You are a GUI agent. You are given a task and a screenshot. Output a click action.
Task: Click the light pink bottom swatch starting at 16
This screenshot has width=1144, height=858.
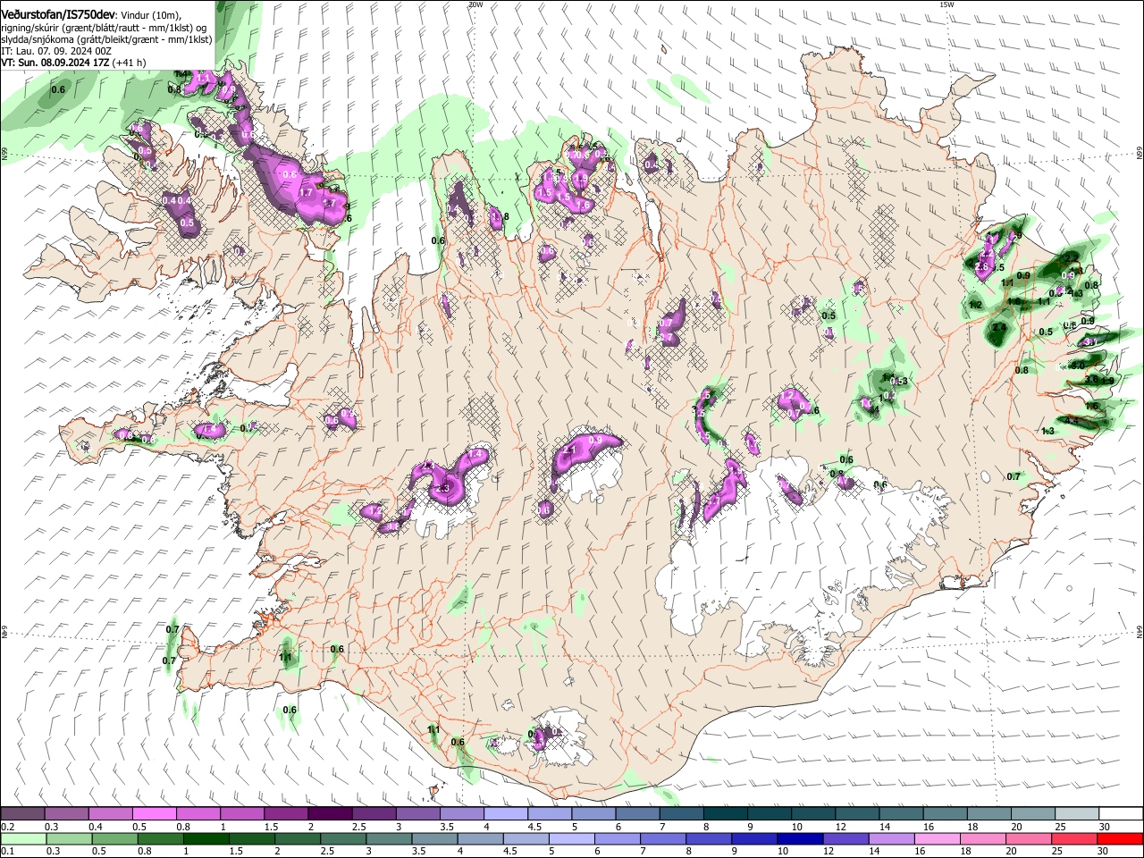point(938,839)
